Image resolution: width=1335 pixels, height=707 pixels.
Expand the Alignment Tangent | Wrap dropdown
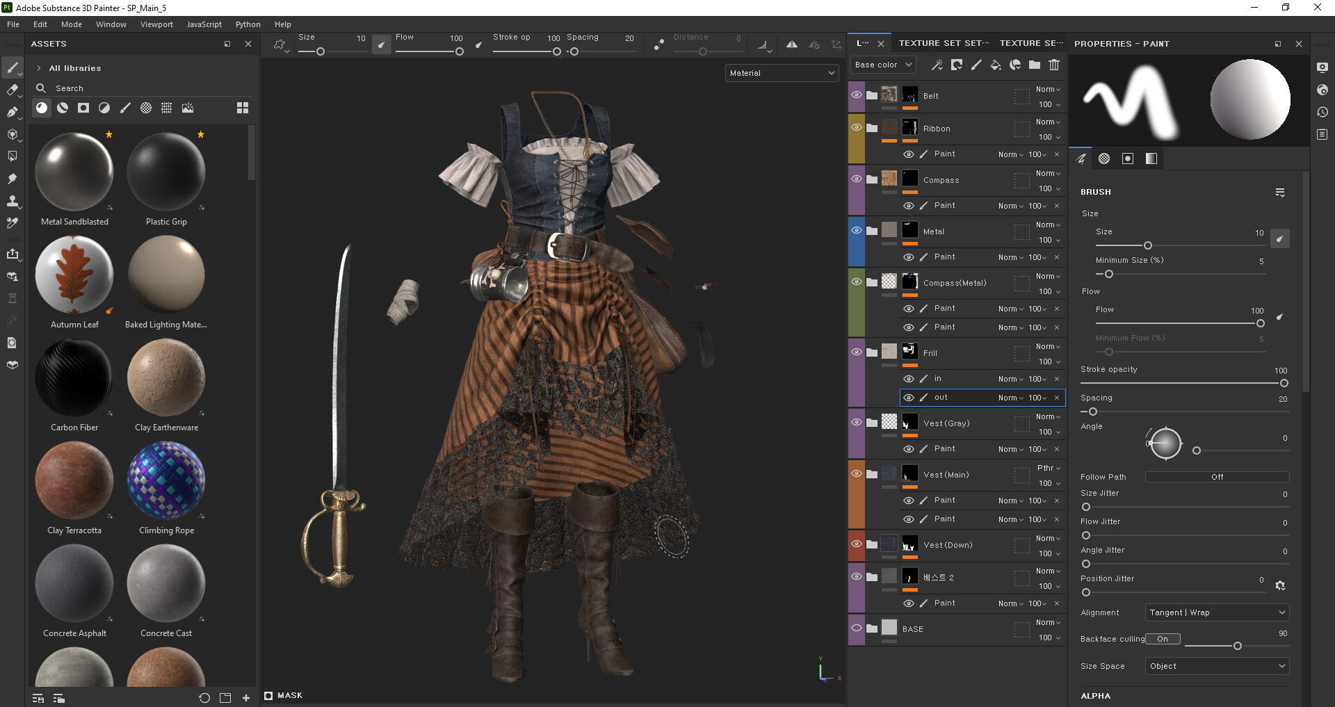(x=1216, y=612)
